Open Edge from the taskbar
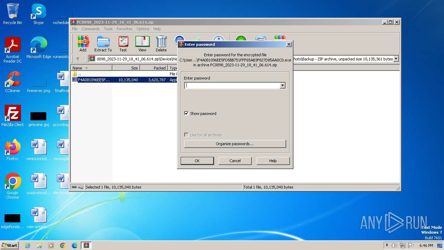 (75, 245)
